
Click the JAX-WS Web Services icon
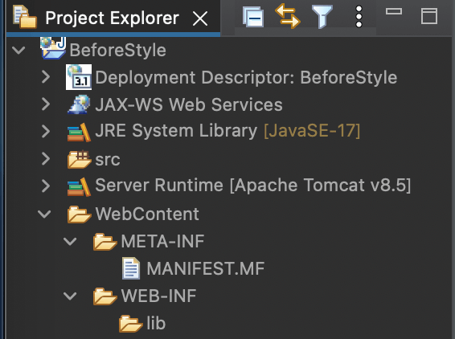pos(79,104)
